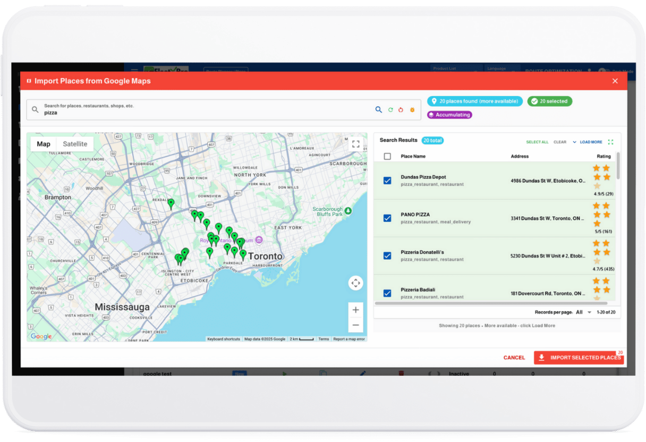Open map Terms link
The image size is (646, 442).
tap(324, 339)
